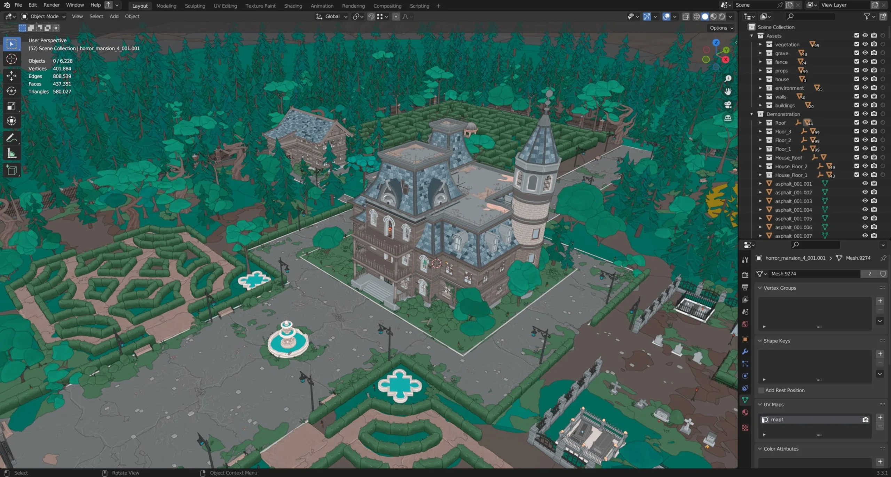
Task: Uncheck the fence collection checkbox
Action: click(x=857, y=62)
